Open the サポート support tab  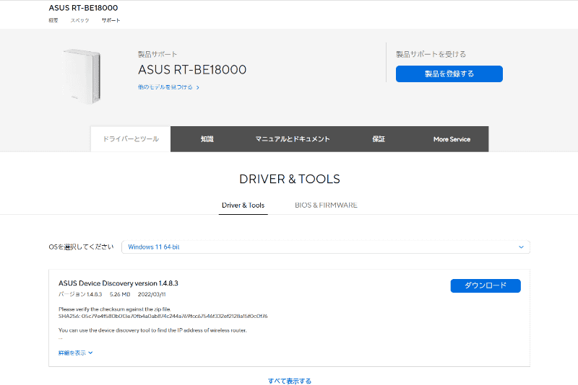coord(111,20)
